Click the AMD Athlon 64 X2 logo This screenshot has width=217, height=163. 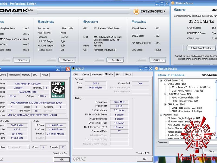[58, 90]
